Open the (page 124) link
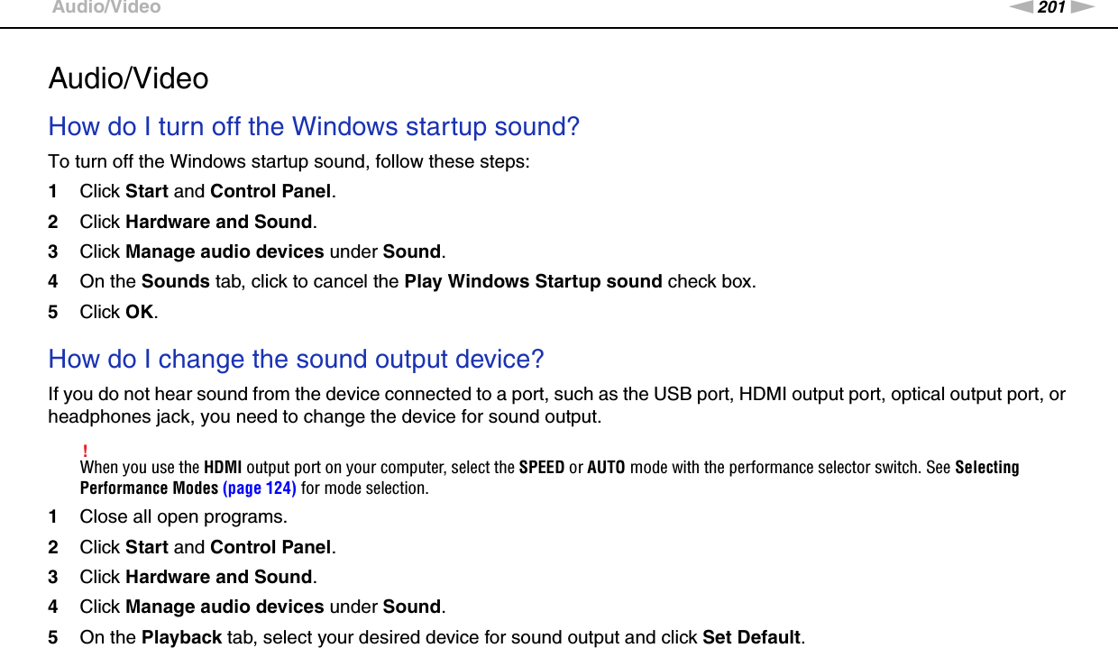This screenshot has height=648, width=1118. (260, 488)
